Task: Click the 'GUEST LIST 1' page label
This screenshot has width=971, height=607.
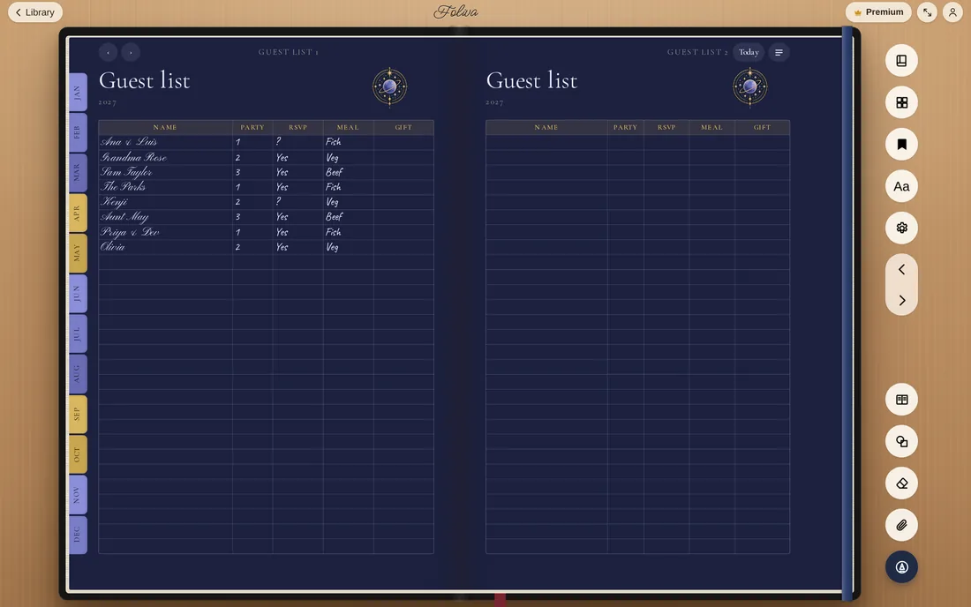Action: pos(288,53)
